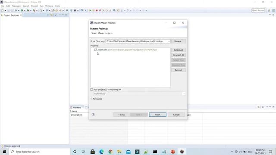276x155 pixels.
Task: Uncheck the /pom.xml project checkbox
Action: click(x=96, y=50)
